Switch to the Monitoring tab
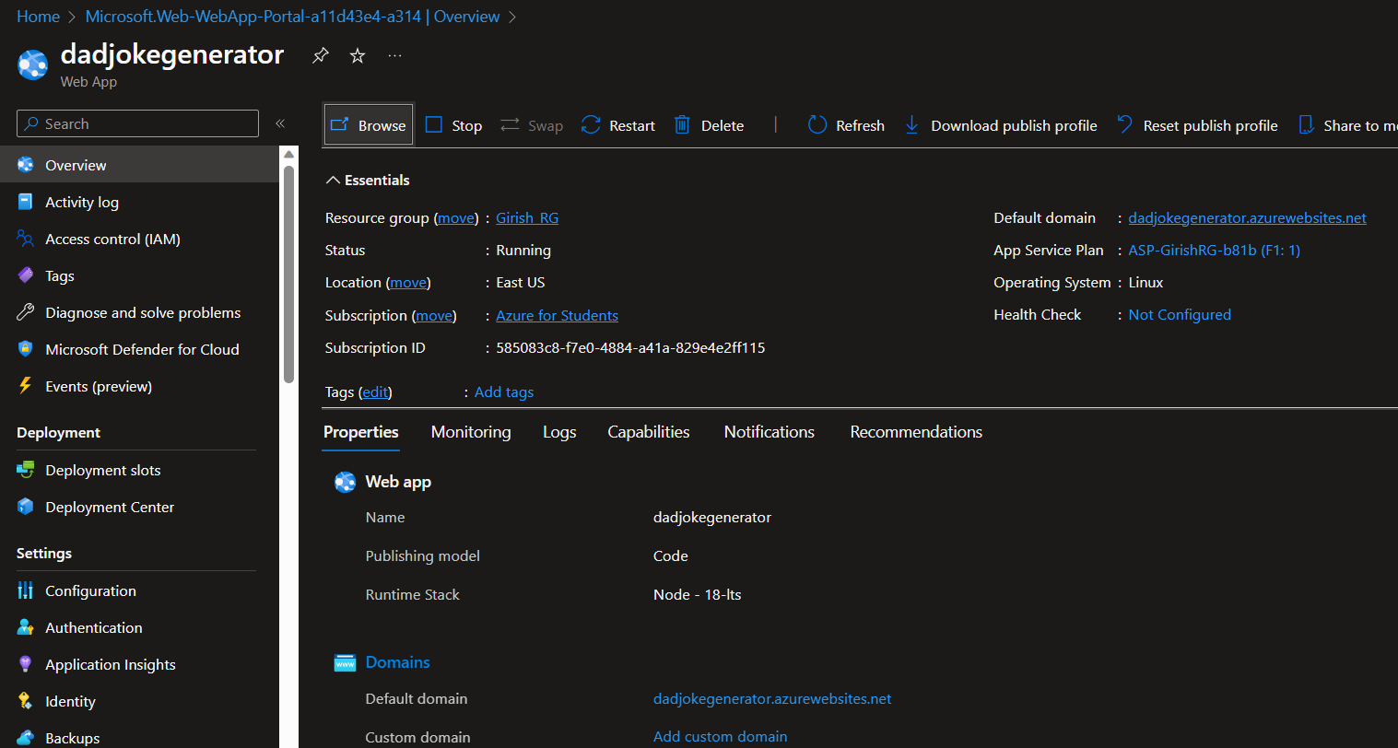This screenshot has width=1398, height=748. [471, 432]
